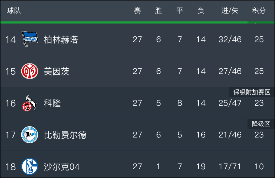Click the 保级附加赛区 label

tap(252, 92)
